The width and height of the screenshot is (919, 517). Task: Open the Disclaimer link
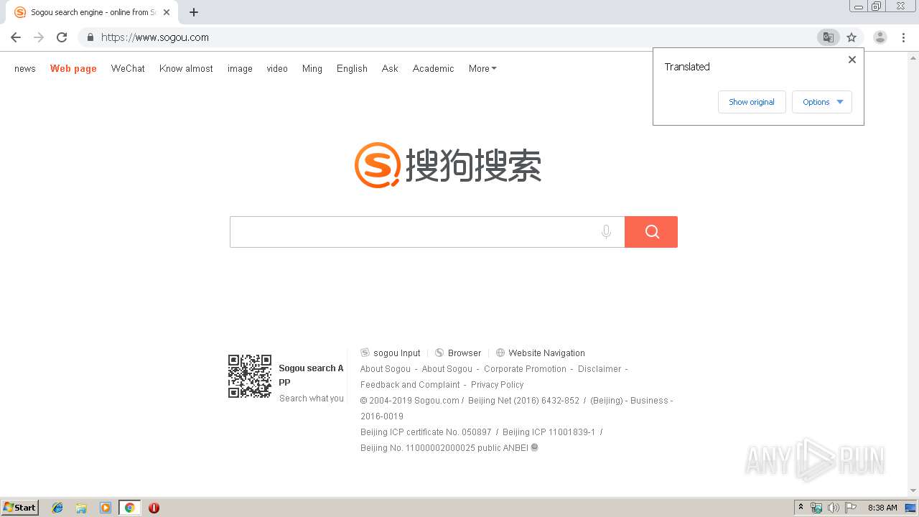(600, 369)
